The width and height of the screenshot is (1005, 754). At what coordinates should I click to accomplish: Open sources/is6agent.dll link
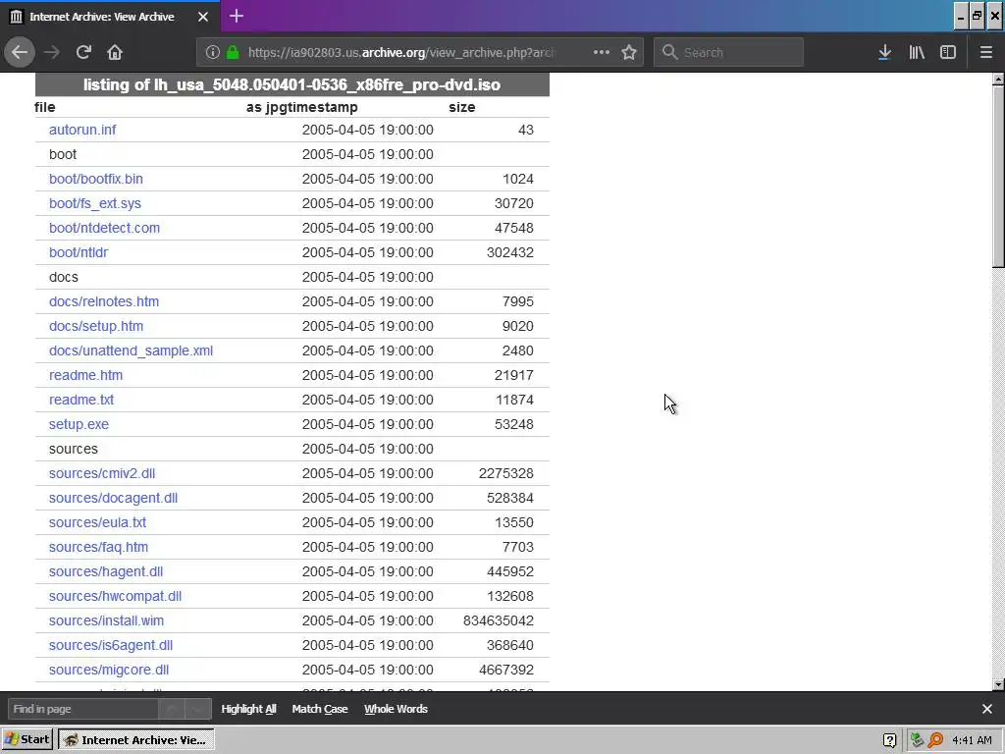(x=111, y=645)
